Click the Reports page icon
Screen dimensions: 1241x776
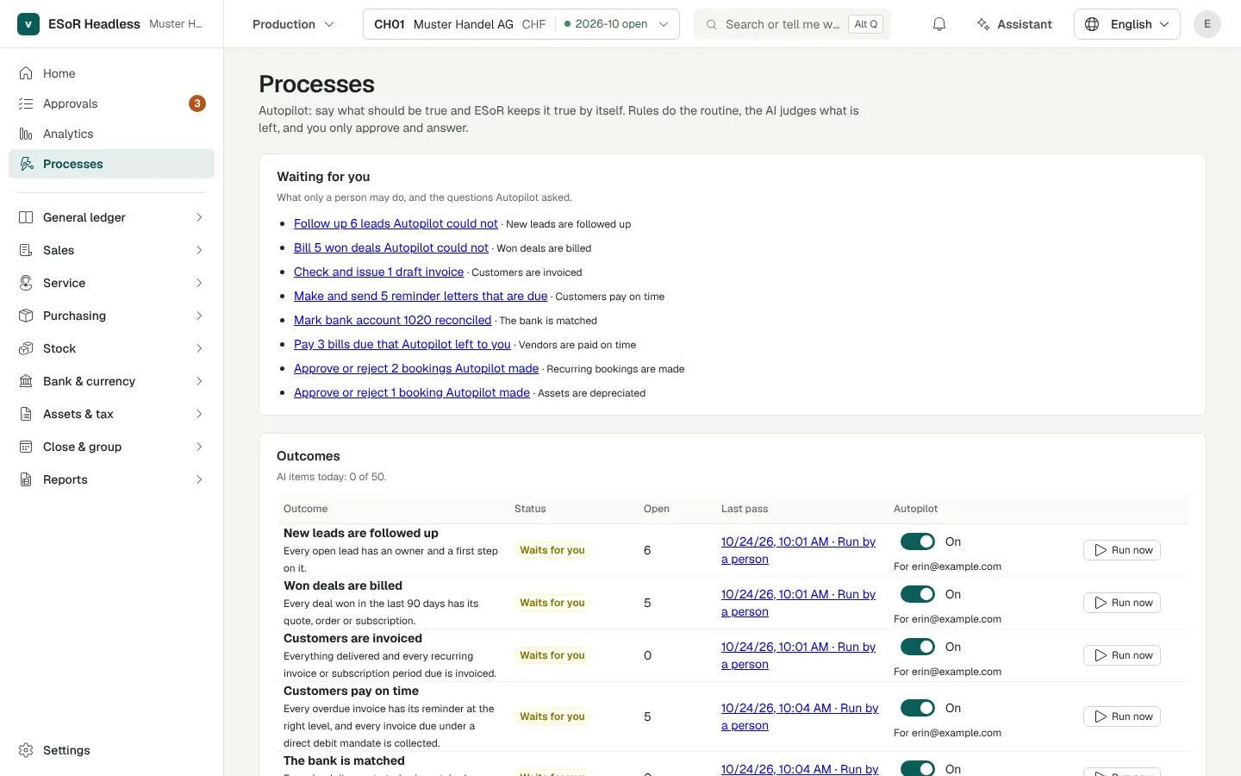click(x=26, y=479)
